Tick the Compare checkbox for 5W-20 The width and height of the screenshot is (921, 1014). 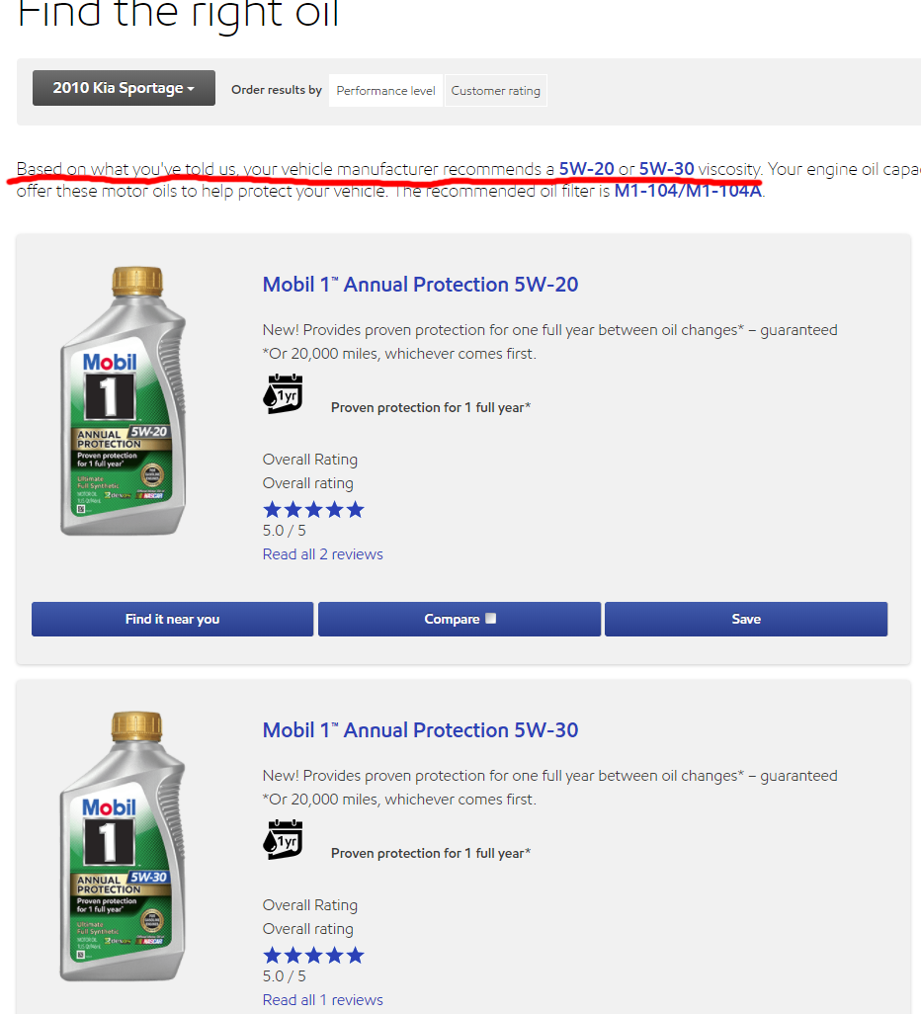491,619
